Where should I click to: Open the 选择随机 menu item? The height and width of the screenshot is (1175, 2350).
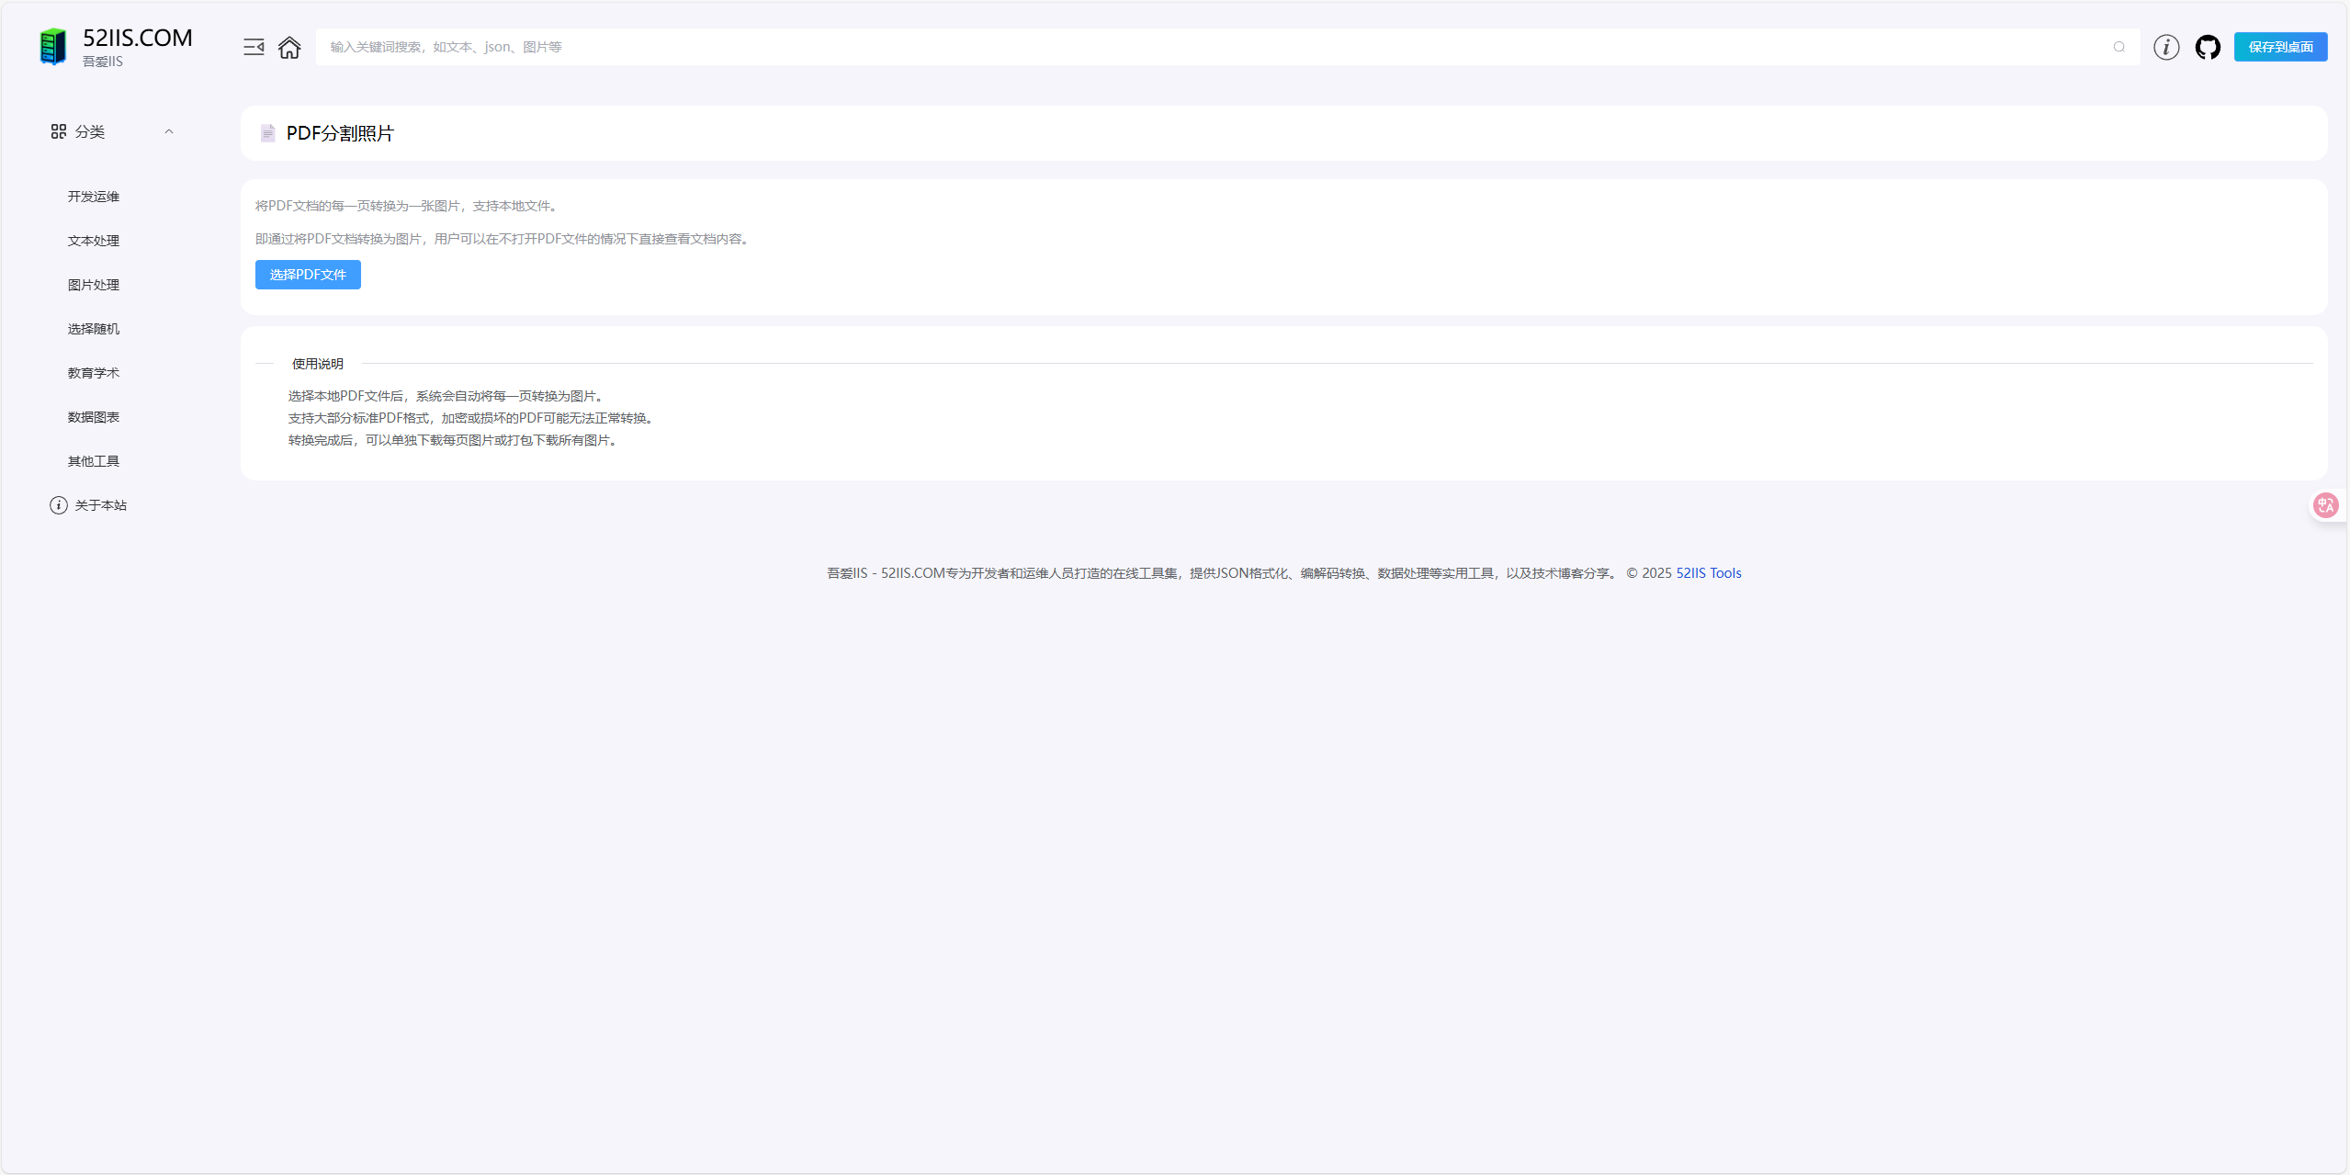click(x=93, y=329)
